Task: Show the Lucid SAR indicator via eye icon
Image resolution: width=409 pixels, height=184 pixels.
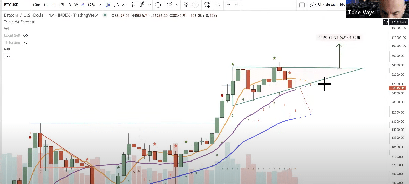Action: pyautogui.click(x=25, y=35)
